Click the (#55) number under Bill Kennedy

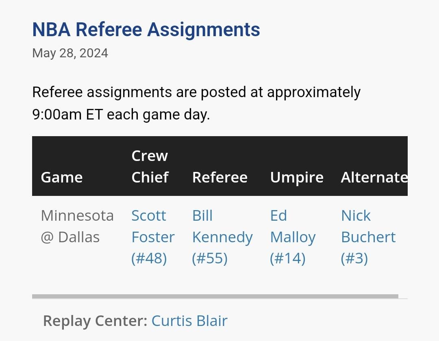pyautogui.click(x=209, y=258)
